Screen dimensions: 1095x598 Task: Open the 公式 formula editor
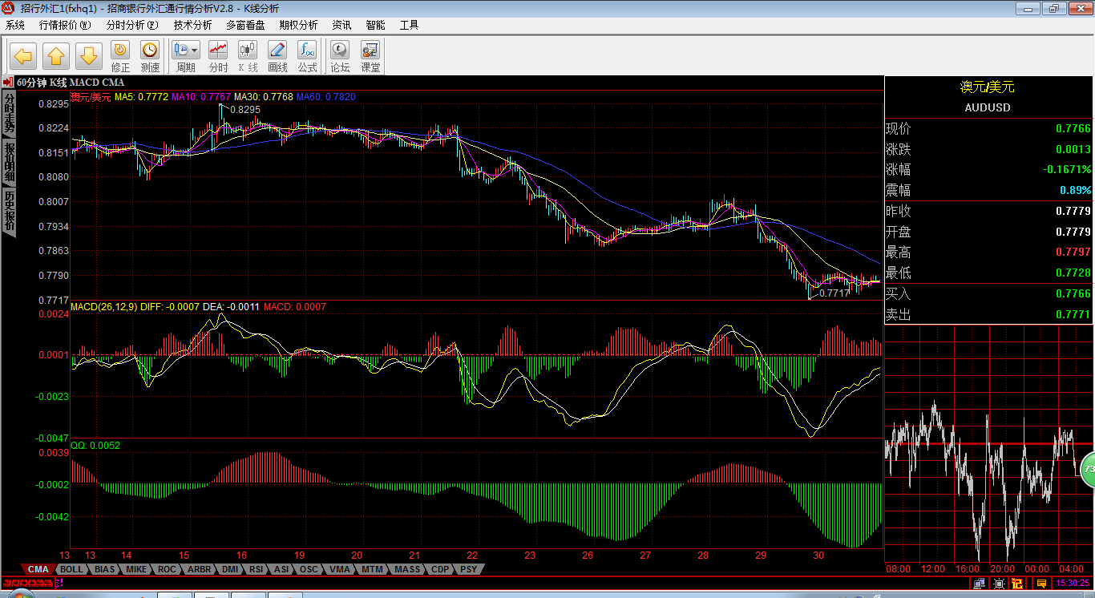[307, 56]
